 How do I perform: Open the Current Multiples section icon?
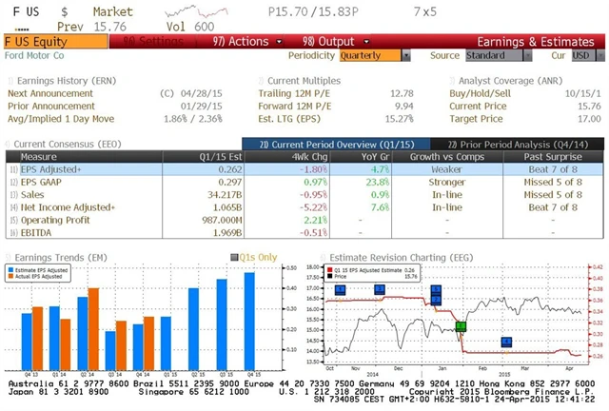(x=261, y=82)
